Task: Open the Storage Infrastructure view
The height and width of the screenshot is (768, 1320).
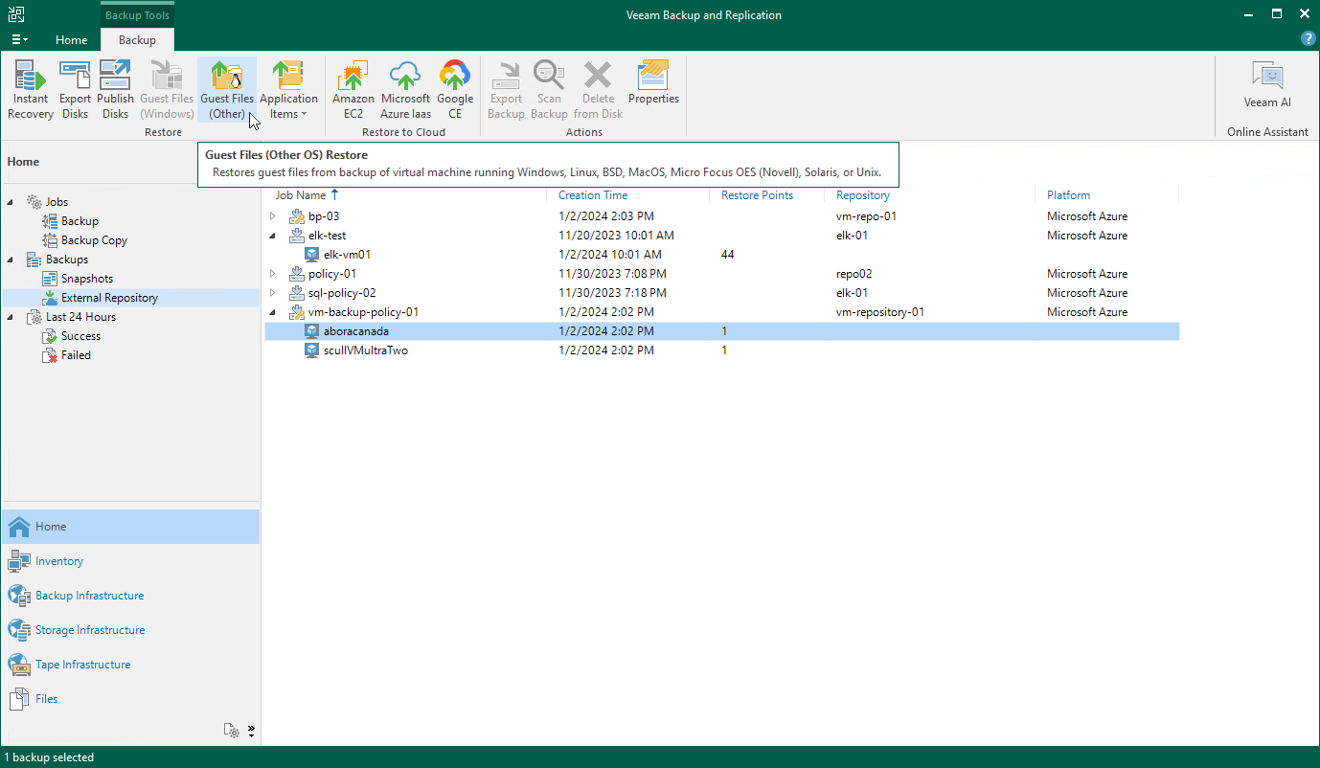Action: point(130,630)
